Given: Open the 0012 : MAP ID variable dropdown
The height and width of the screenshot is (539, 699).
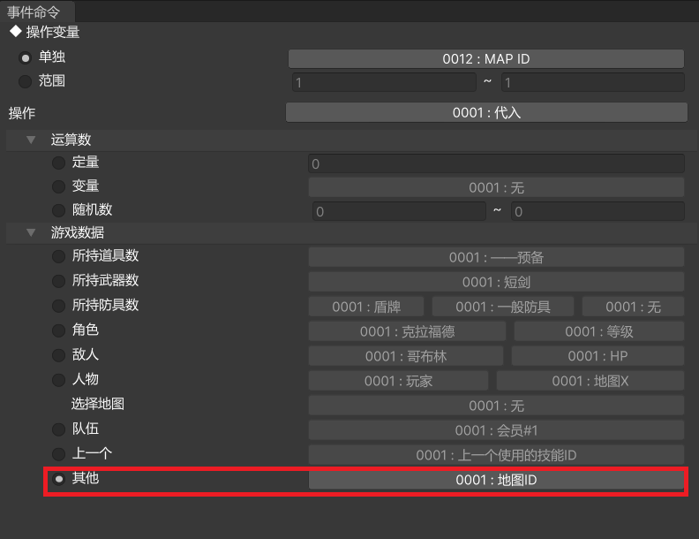Looking at the screenshot, I should click(485, 59).
